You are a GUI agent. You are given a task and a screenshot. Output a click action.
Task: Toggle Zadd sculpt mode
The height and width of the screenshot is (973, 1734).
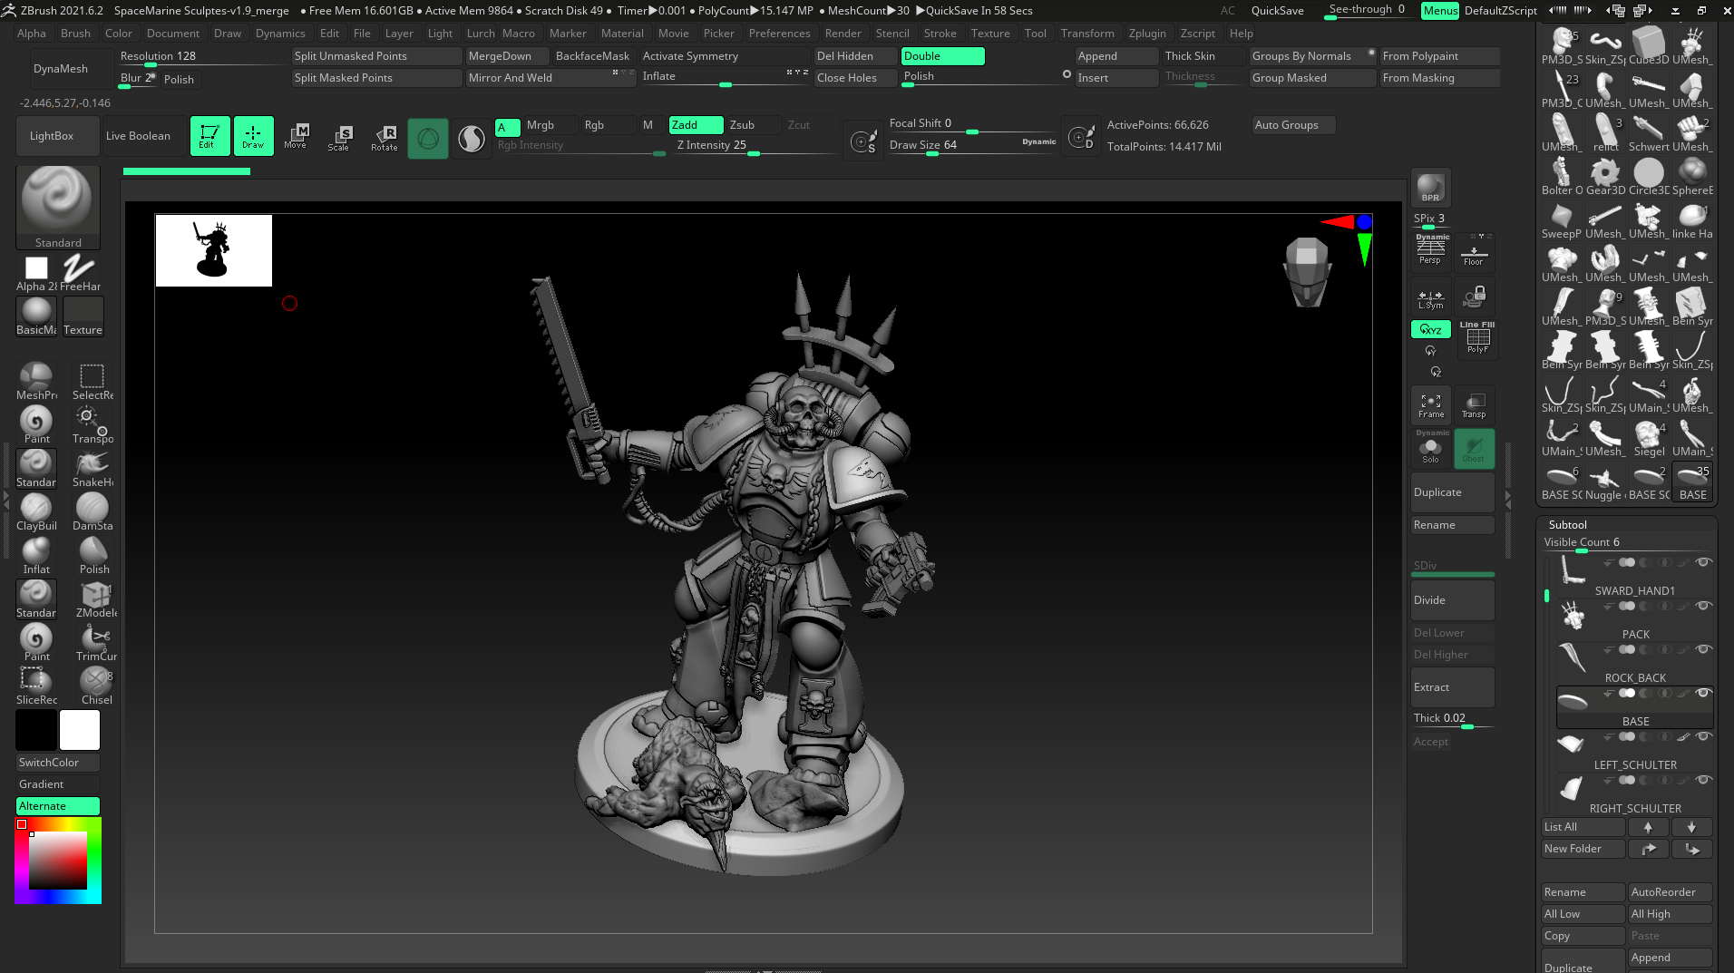point(696,125)
